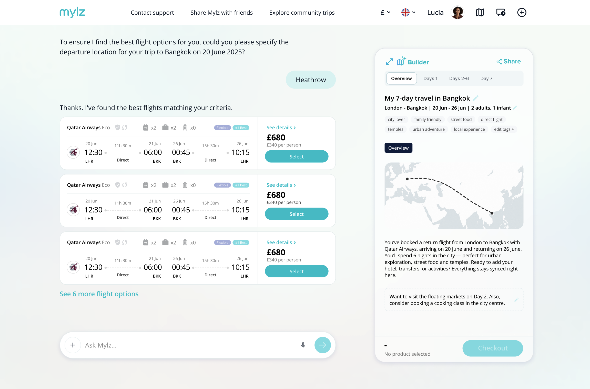Expand the Builder panel with arrow icon
The width and height of the screenshot is (590, 389).
click(x=389, y=62)
